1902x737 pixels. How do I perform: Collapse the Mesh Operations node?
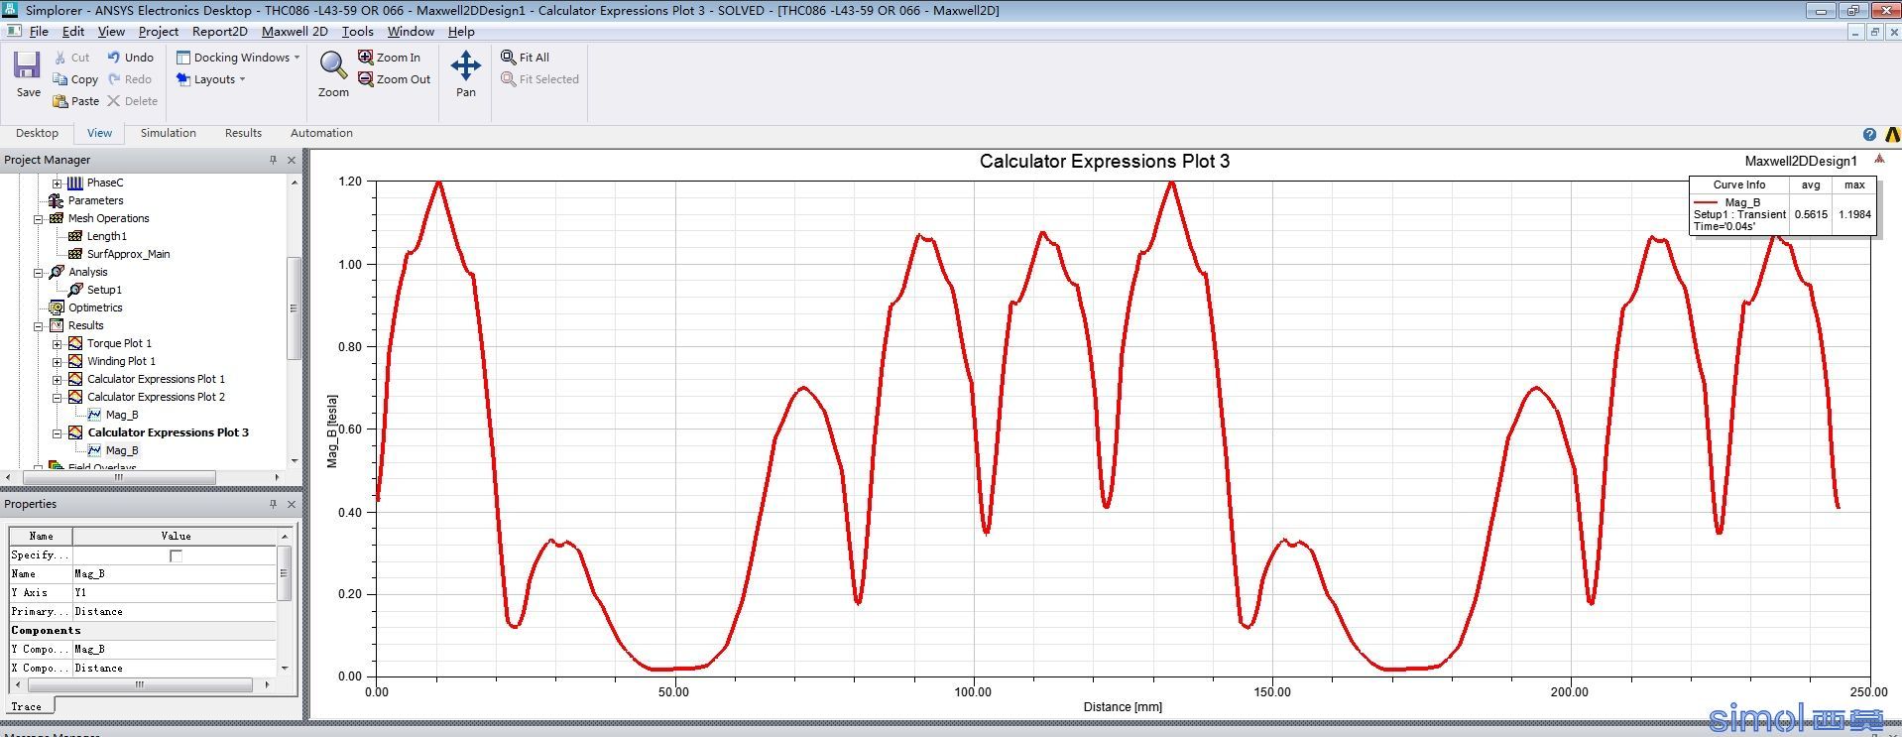38,218
